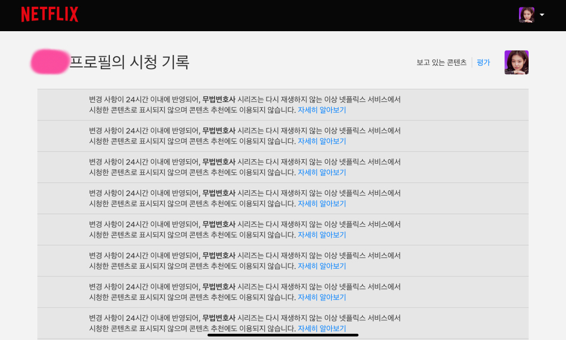Open 자세히 알아보기 in the third notice row
This screenshot has width=566, height=340.
[x=321, y=172]
